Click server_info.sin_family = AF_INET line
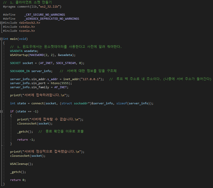Screen dimensions: 213x188 coord(39,87)
